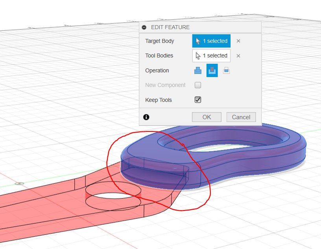Activate the Tool Bodies selector
321x249 pixels.
(211, 56)
